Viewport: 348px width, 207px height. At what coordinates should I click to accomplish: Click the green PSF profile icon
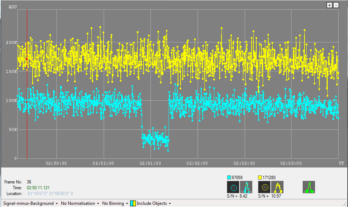click(309, 187)
